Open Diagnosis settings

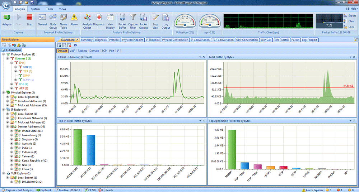coord(99,20)
